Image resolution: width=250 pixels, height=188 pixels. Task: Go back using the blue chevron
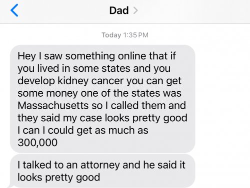tap(14, 10)
